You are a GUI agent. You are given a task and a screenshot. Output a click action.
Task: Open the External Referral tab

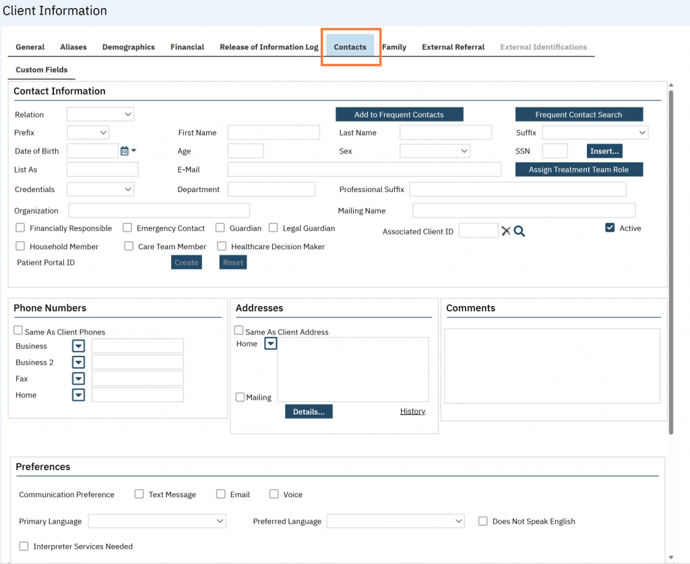pos(453,47)
